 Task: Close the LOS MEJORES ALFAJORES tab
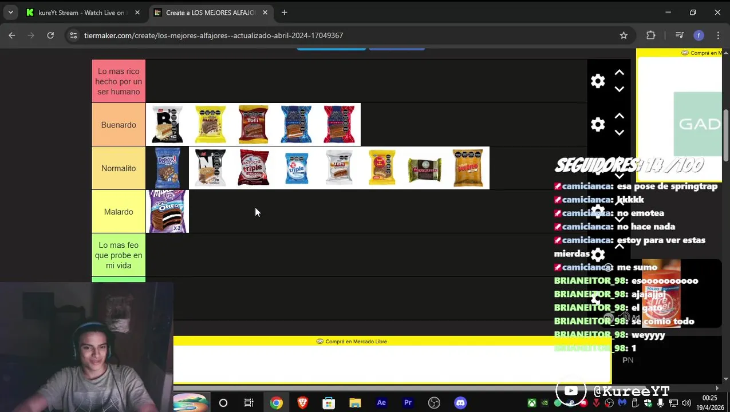(266, 13)
